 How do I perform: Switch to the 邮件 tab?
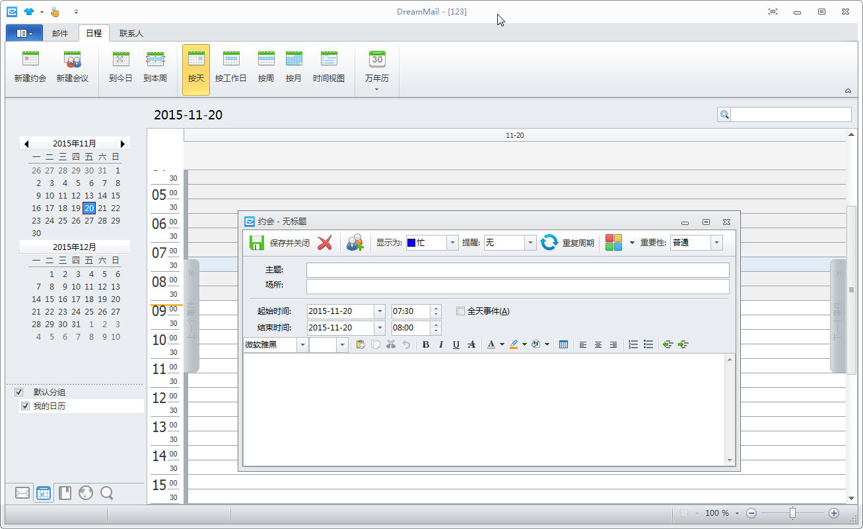(x=60, y=33)
